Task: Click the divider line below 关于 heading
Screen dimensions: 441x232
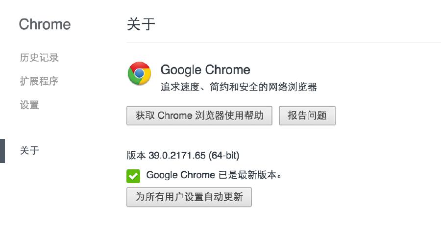Action: click(x=283, y=43)
